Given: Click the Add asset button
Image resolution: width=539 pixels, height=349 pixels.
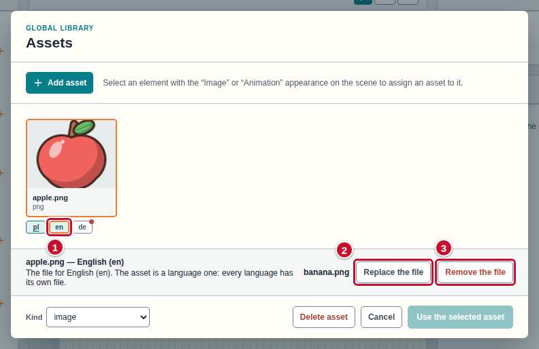Looking at the screenshot, I should coord(59,83).
